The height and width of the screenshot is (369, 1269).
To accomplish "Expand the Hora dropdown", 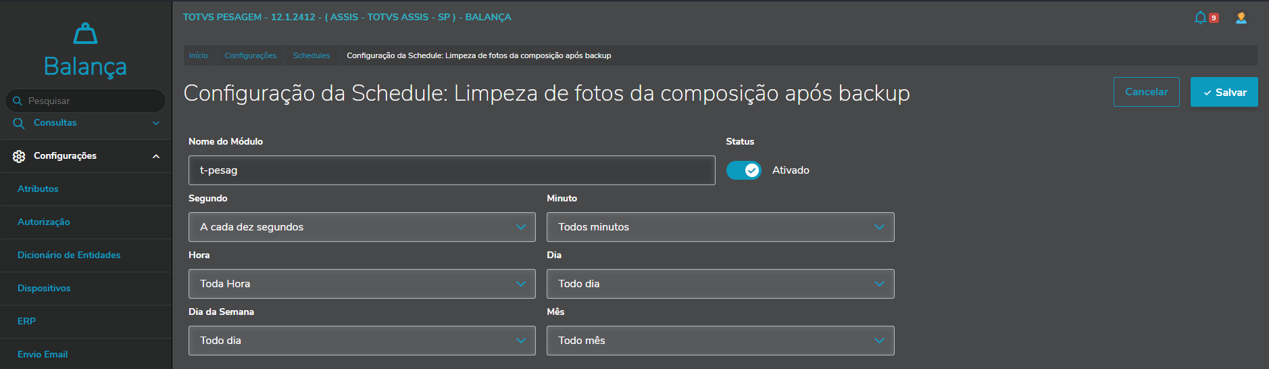I will tap(362, 284).
